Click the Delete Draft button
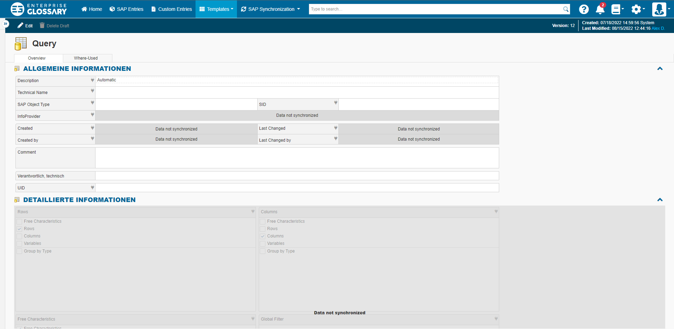This screenshot has height=329, width=674. (54, 26)
